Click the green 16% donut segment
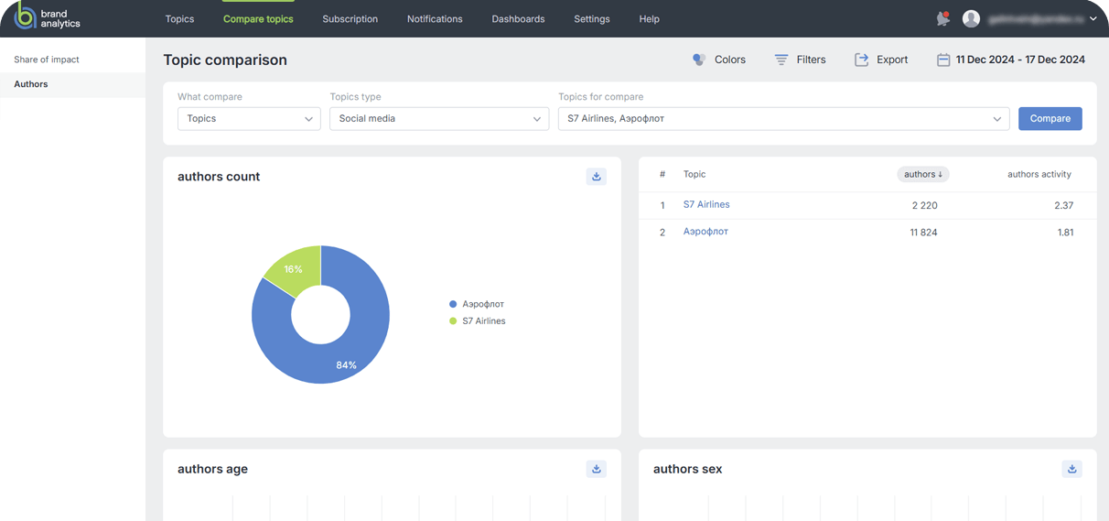This screenshot has width=1109, height=521. point(295,267)
